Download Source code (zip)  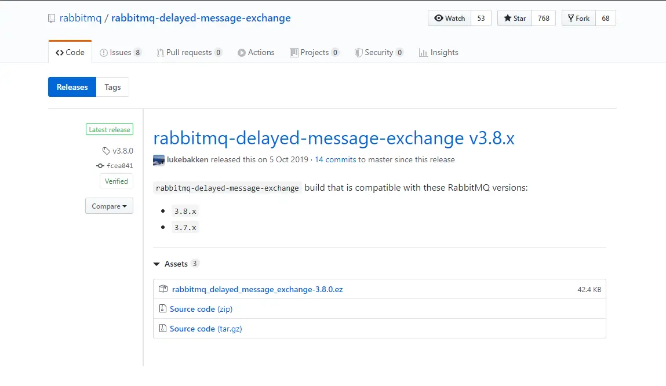pos(201,309)
